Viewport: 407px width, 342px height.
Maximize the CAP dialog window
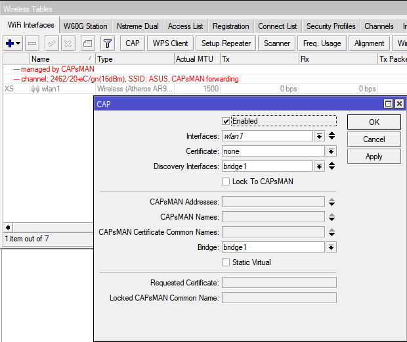(388, 104)
